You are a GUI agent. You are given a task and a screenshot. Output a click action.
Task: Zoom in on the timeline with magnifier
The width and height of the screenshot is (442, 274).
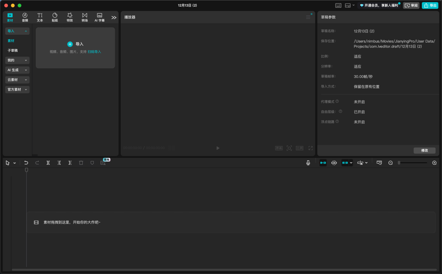click(x=434, y=163)
